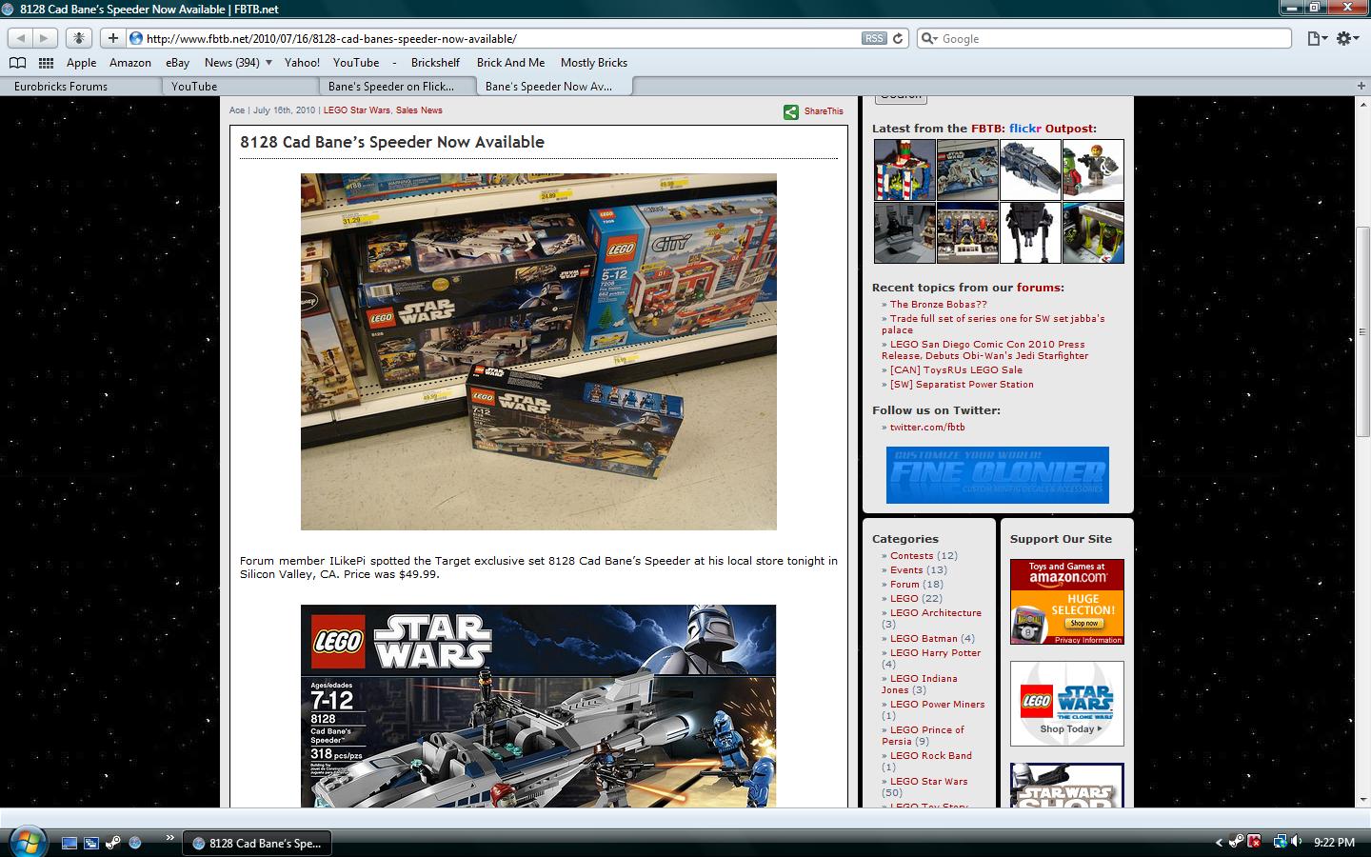1371x857 pixels.
Task: Open the twitter.com/fbtb link
Action: (927, 428)
